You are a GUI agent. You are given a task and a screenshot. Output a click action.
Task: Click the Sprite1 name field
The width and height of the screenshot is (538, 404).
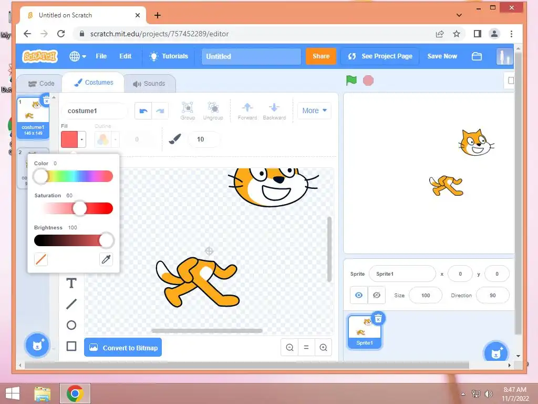(402, 274)
